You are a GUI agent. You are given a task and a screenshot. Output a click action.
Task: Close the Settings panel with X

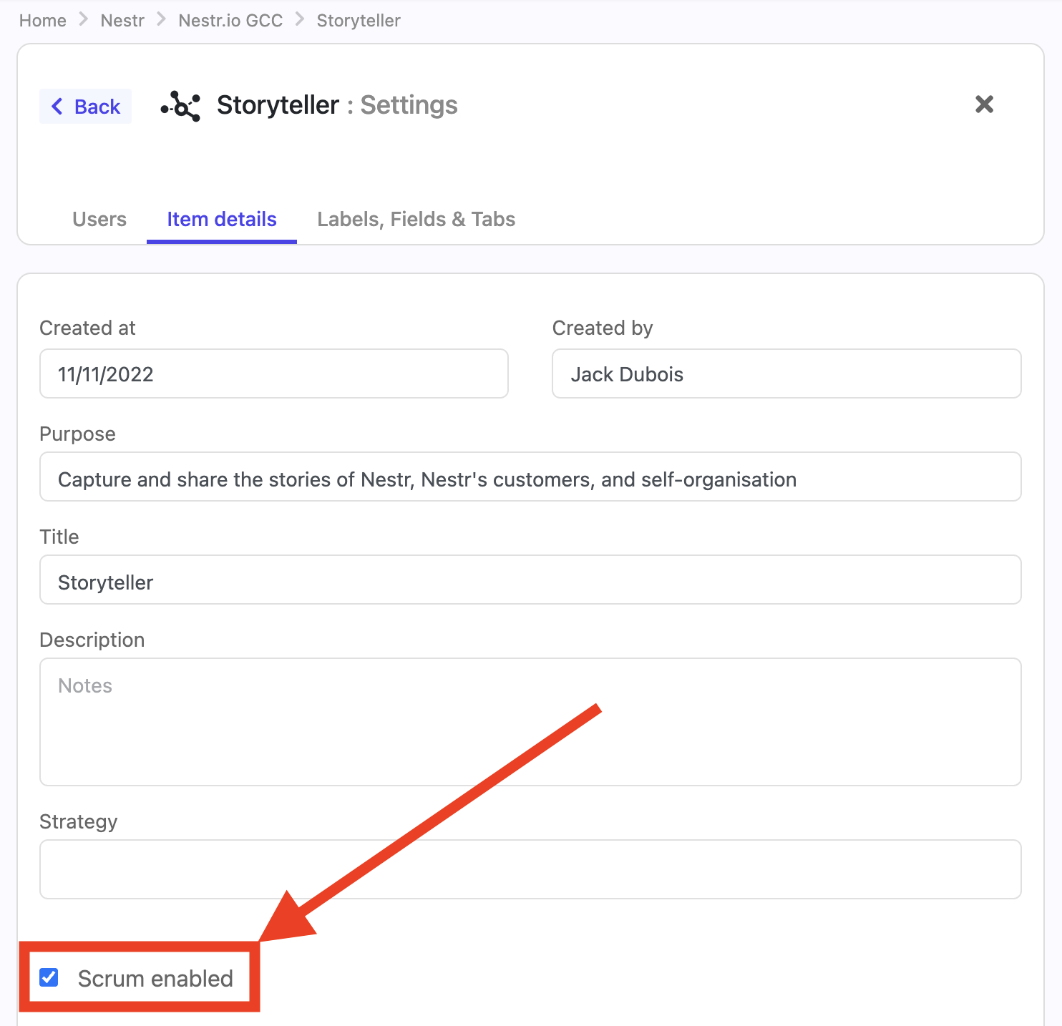point(985,104)
